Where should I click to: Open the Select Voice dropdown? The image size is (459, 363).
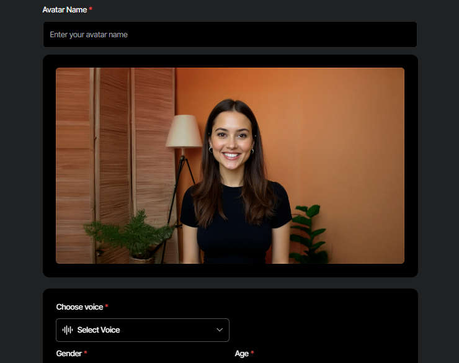click(x=143, y=330)
